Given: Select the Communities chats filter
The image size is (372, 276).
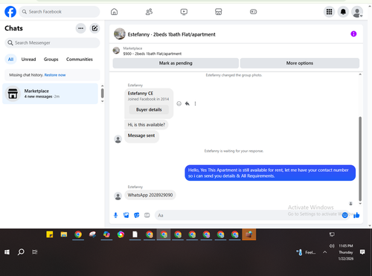Looking at the screenshot, I should (x=80, y=60).
